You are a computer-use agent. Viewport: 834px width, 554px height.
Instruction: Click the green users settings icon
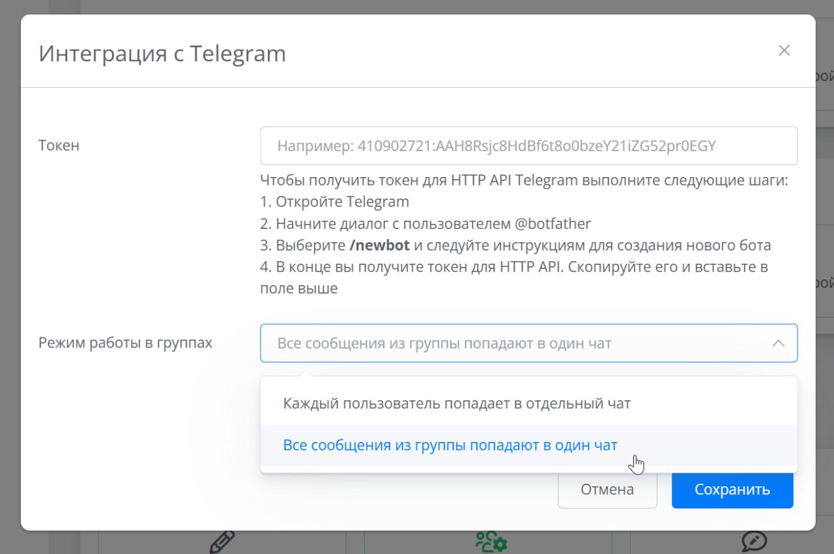[491, 542]
